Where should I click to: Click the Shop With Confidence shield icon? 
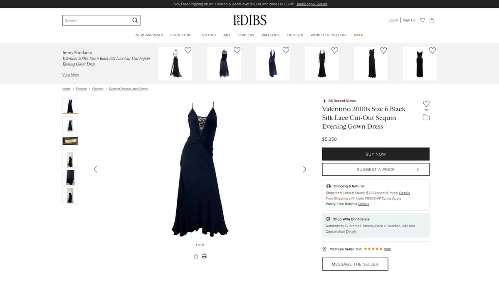(328, 219)
